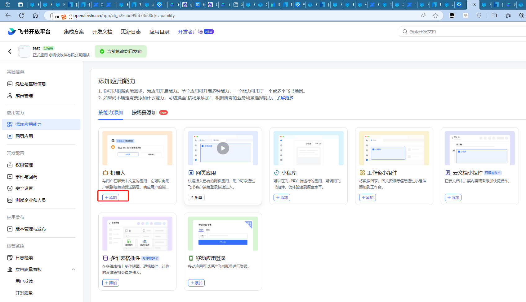The width and height of the screenshot is (526, 302).
Task: Click 安全设置 shield icon
Action: coord(10,188)
